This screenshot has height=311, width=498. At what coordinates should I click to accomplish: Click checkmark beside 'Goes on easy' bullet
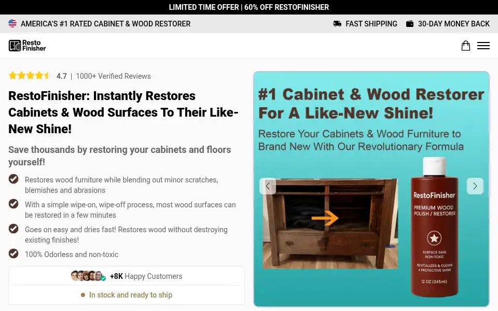tap(13, 229)
